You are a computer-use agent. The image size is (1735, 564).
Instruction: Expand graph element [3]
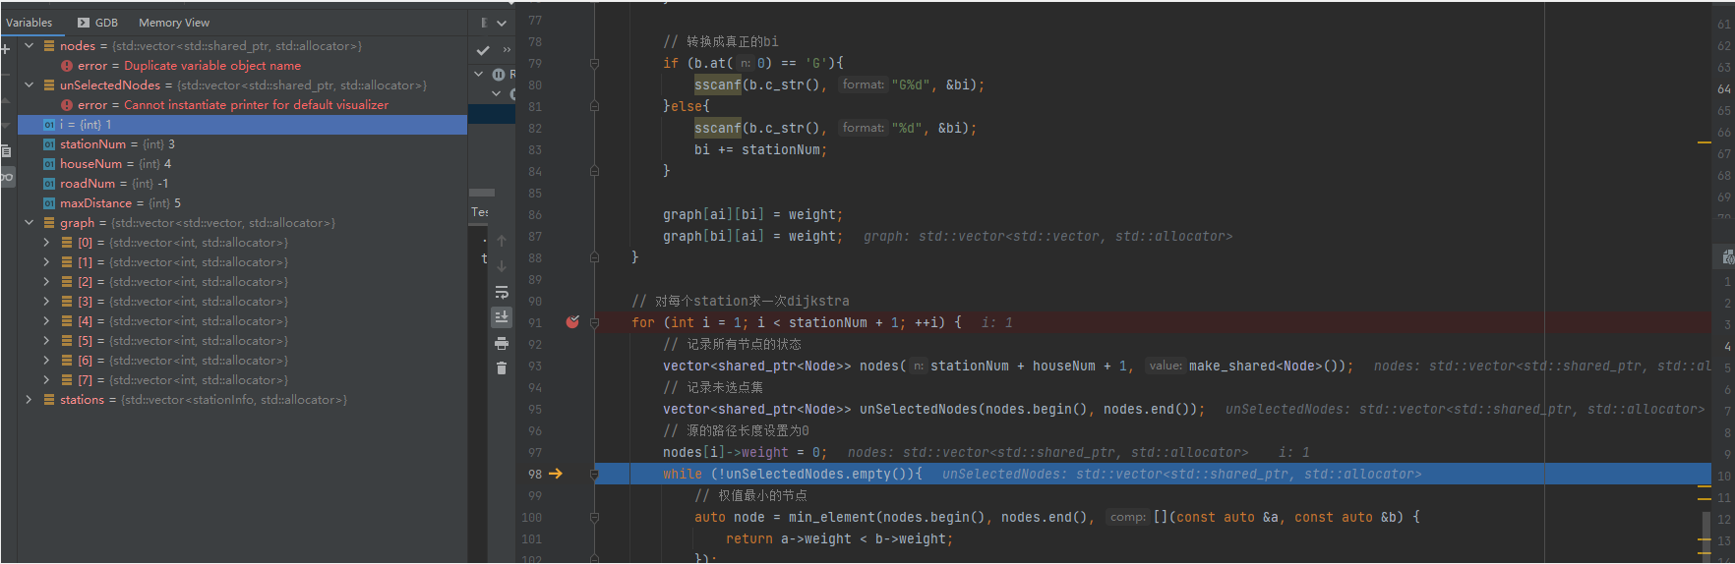click(x=46, y=302)
